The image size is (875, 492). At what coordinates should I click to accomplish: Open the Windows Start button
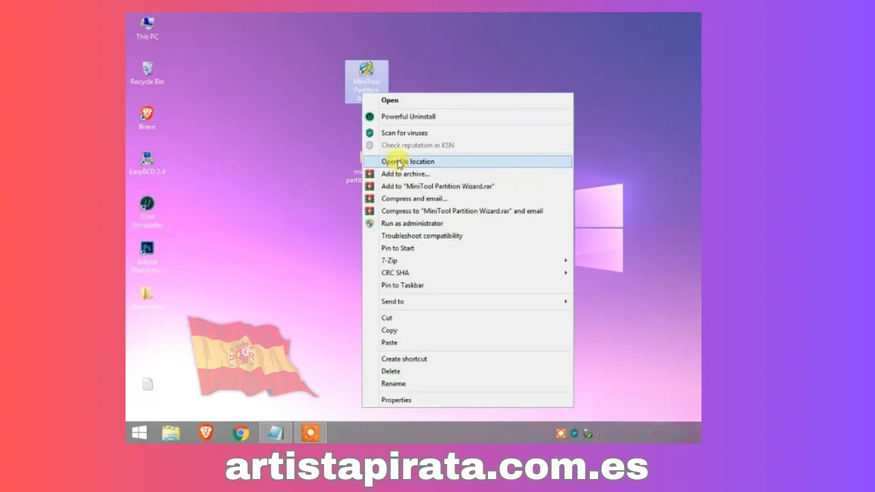139,433
